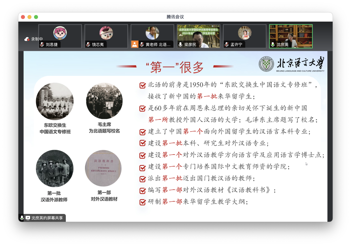Click the 录制中 recording status text

(x=37, y=39)
